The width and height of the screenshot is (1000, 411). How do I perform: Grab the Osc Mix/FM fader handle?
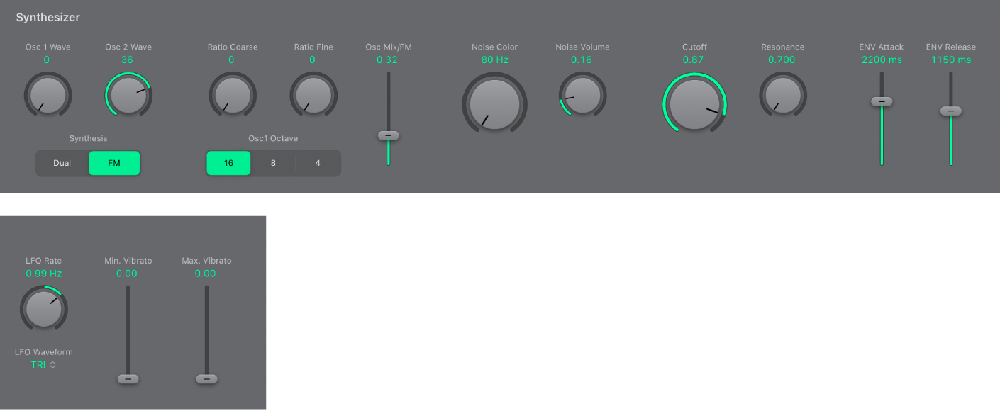pyautogui.click(x=388, y=135)
